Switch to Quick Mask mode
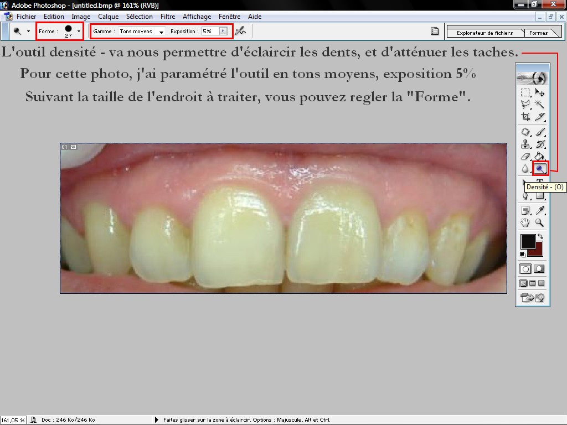Screen dimensions: 567x425 click(x=539, y=269)
